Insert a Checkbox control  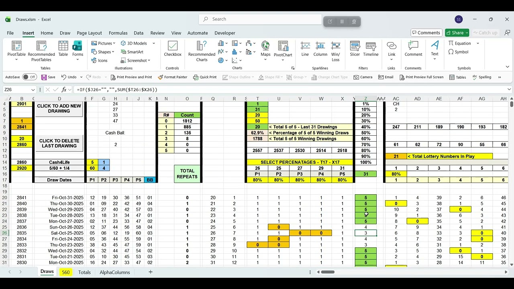[173, 49]
